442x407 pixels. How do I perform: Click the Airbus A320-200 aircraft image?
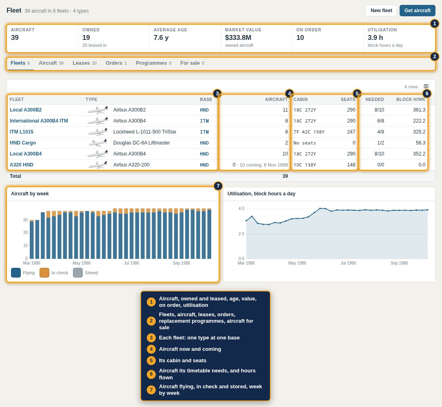point(97,165)
